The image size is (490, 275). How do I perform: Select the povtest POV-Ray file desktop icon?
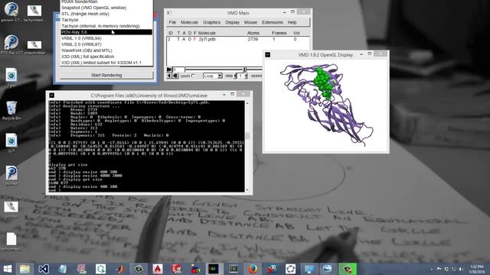[x=11, y=175]
